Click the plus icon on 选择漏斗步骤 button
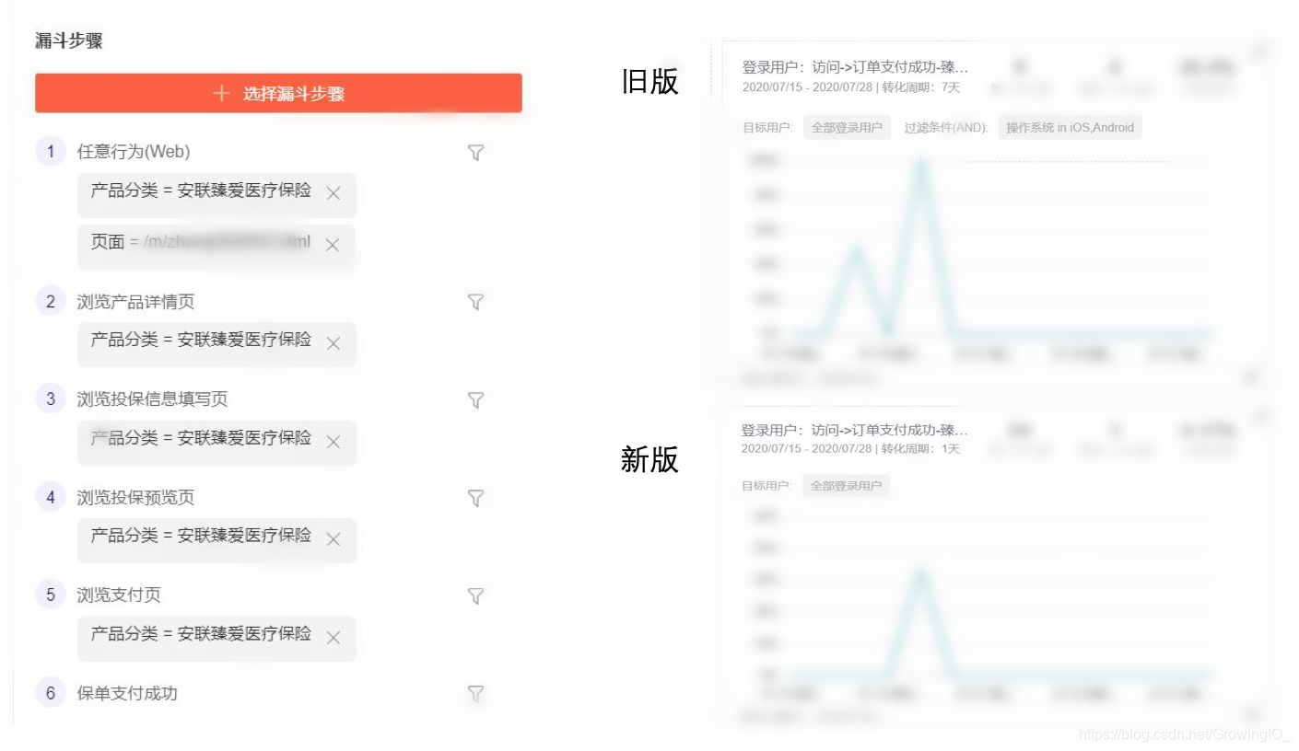1299x751 pixels. tap(220, 92)
